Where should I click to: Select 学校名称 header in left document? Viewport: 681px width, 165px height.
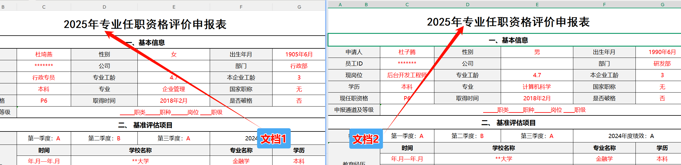[x=140, y=150]
